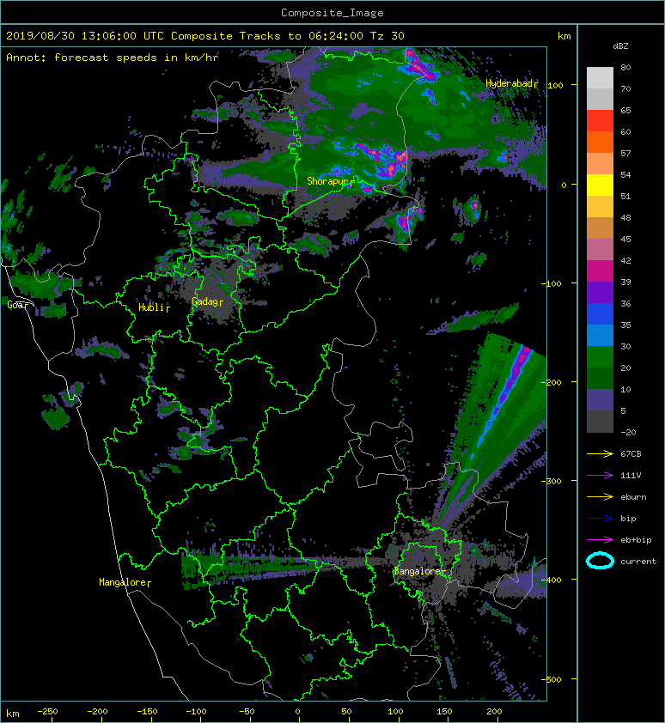
Task: Click the yellow 67CB track arrow in legend
Action: [600, 453]
